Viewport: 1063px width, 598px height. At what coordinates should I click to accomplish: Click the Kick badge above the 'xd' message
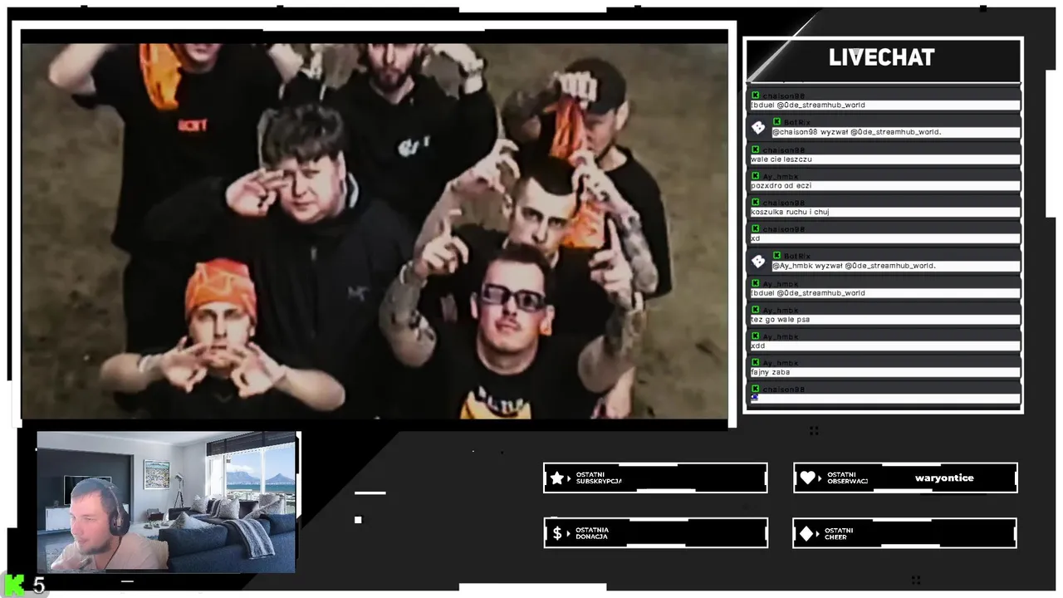point(756,228)
